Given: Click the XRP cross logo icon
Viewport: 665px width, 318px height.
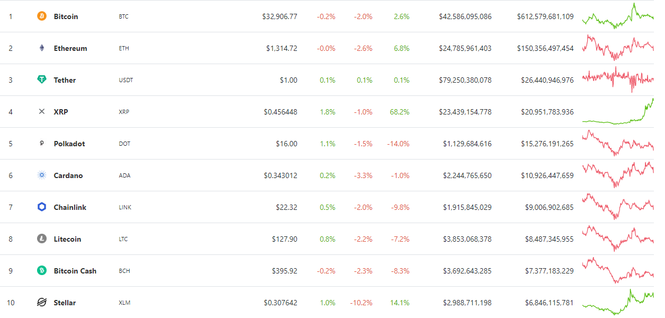Looking at the screenshot, I should click(x=42, y=112).
